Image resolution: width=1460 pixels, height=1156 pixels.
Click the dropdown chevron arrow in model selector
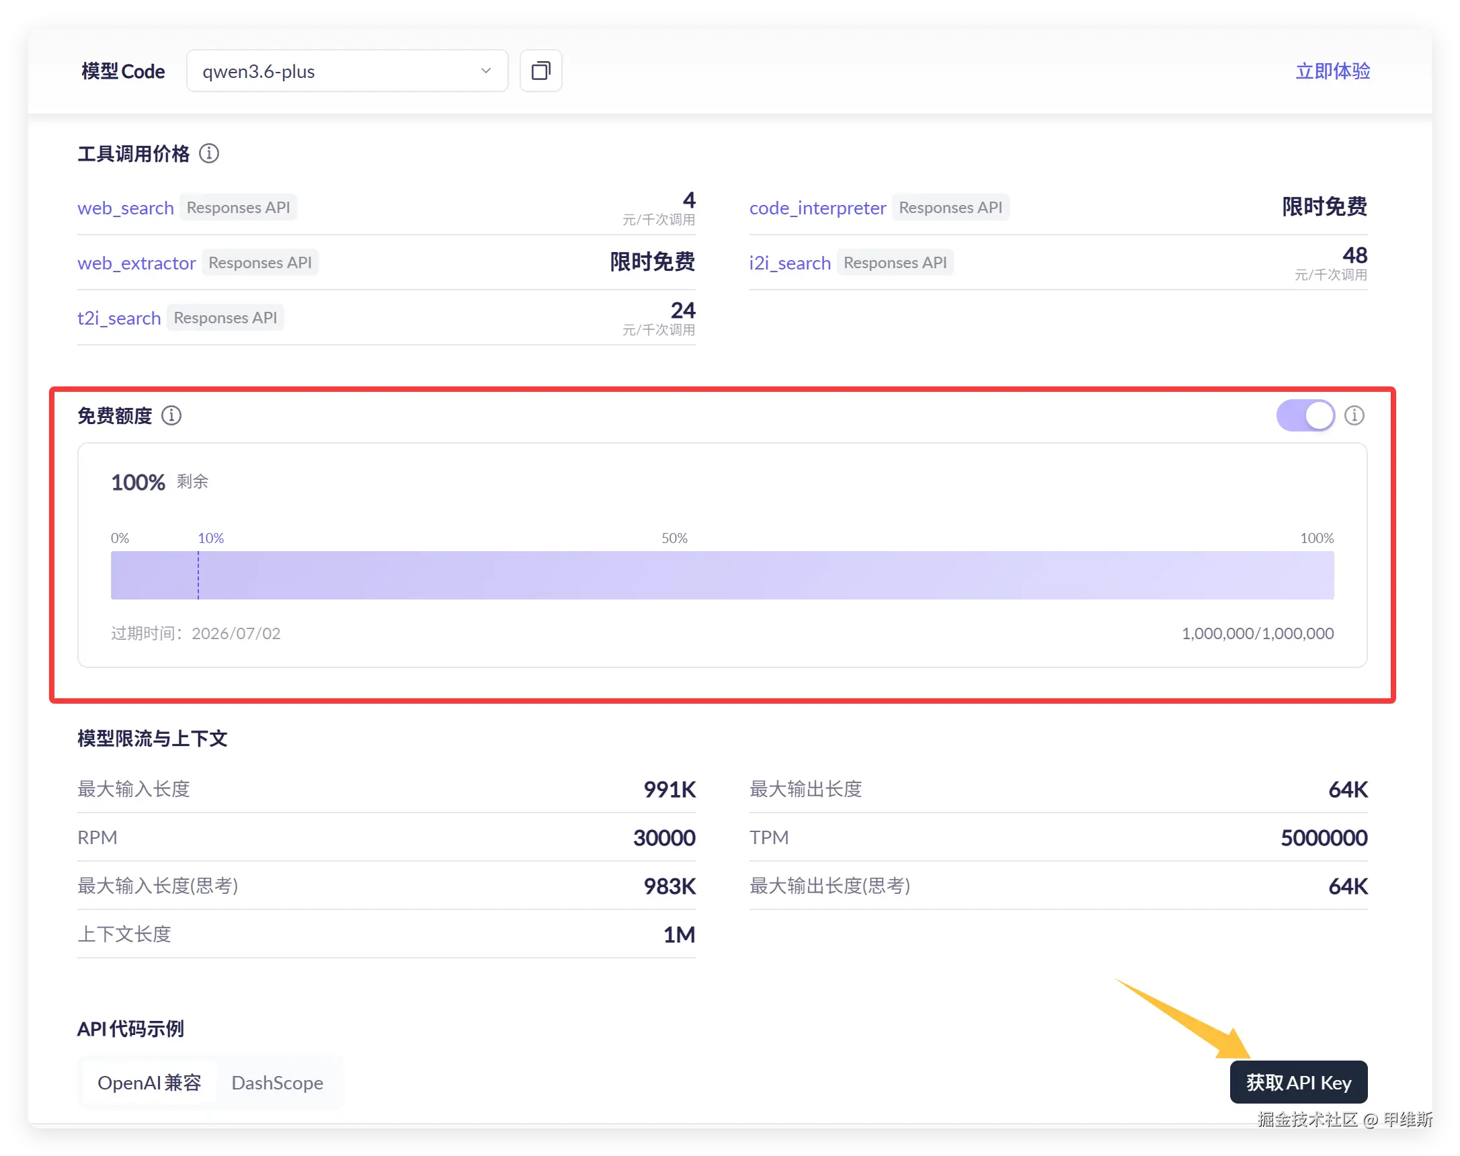pos(485,71)
